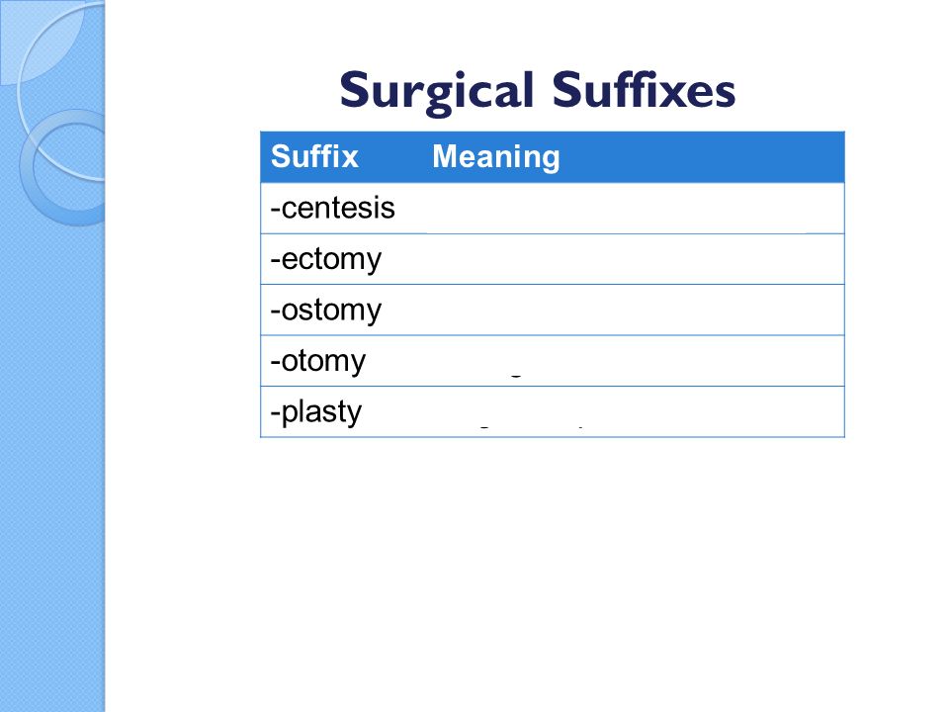Click the word Surgical in the title
The image size is (949, 712).
point(436,92)
